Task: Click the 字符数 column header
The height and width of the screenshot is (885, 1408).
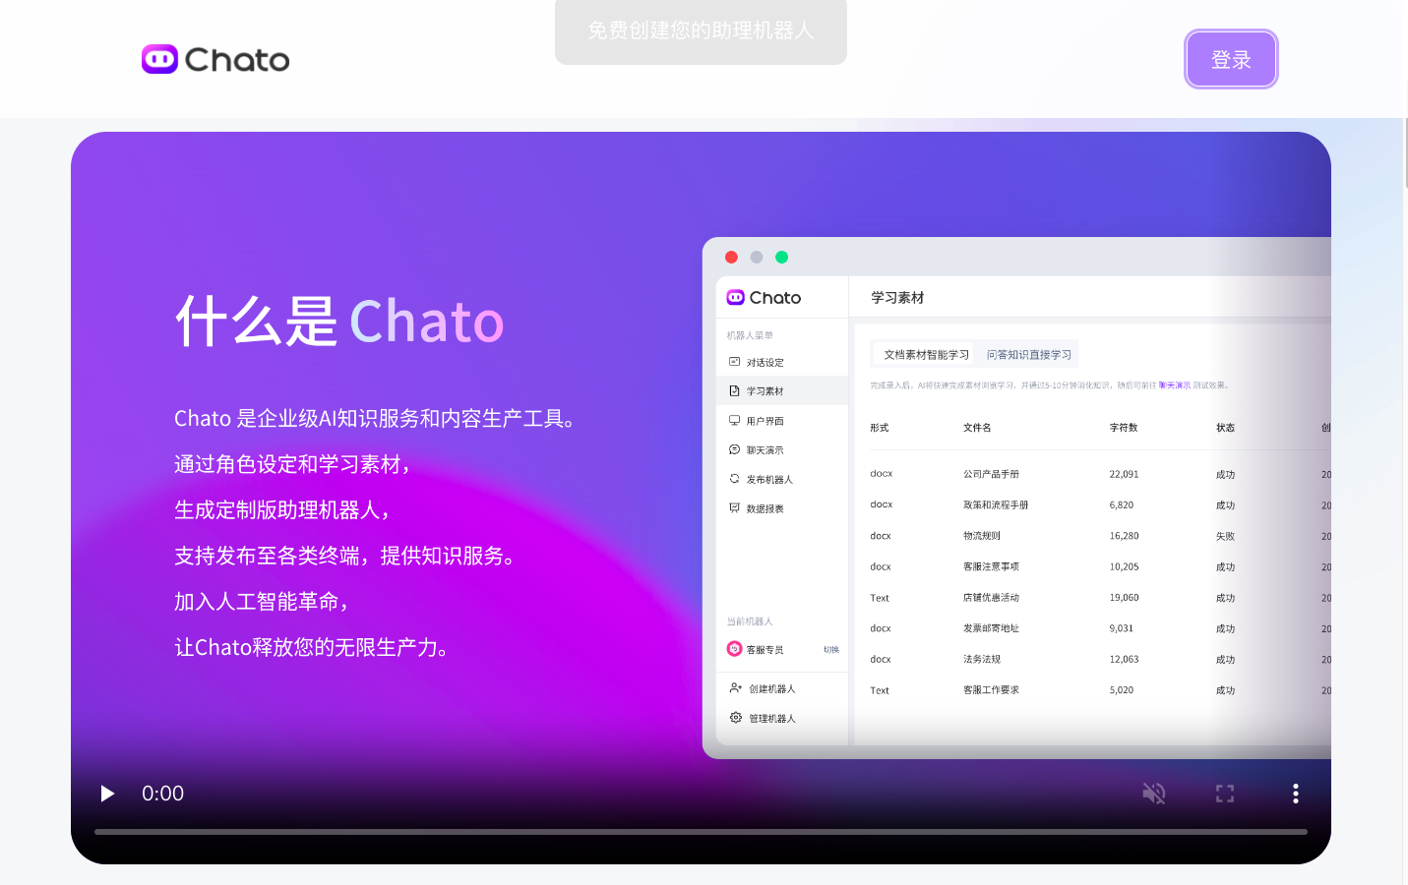Action: (1124, 428)
